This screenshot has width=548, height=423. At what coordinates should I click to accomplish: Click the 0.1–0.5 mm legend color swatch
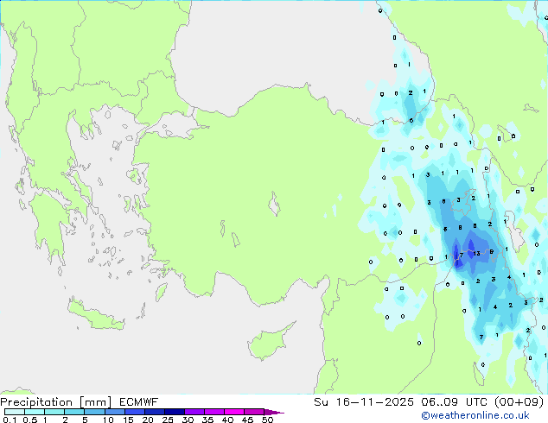click(15, 412)
